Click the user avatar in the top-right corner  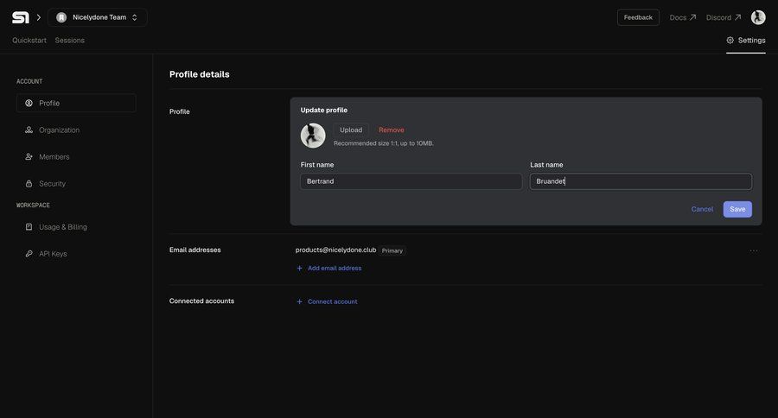tap(757, 17)
